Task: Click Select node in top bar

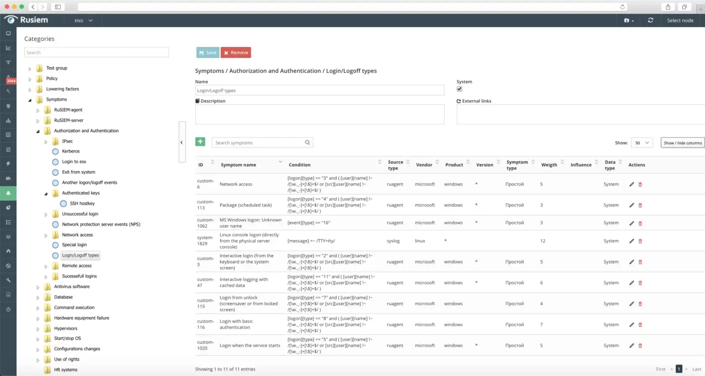Action: [680, 21]
